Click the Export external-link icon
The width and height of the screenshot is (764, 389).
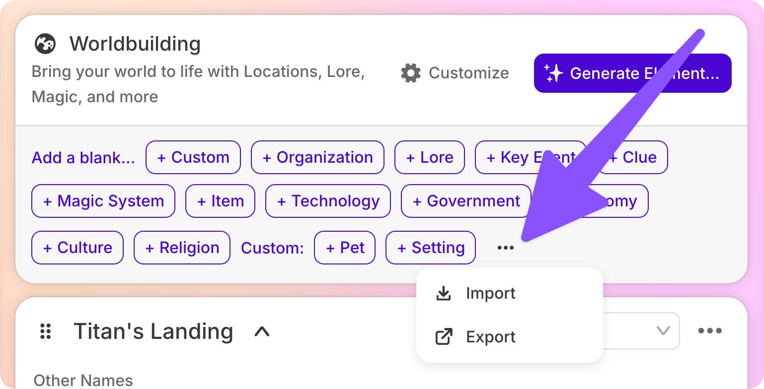coord(443,337)
